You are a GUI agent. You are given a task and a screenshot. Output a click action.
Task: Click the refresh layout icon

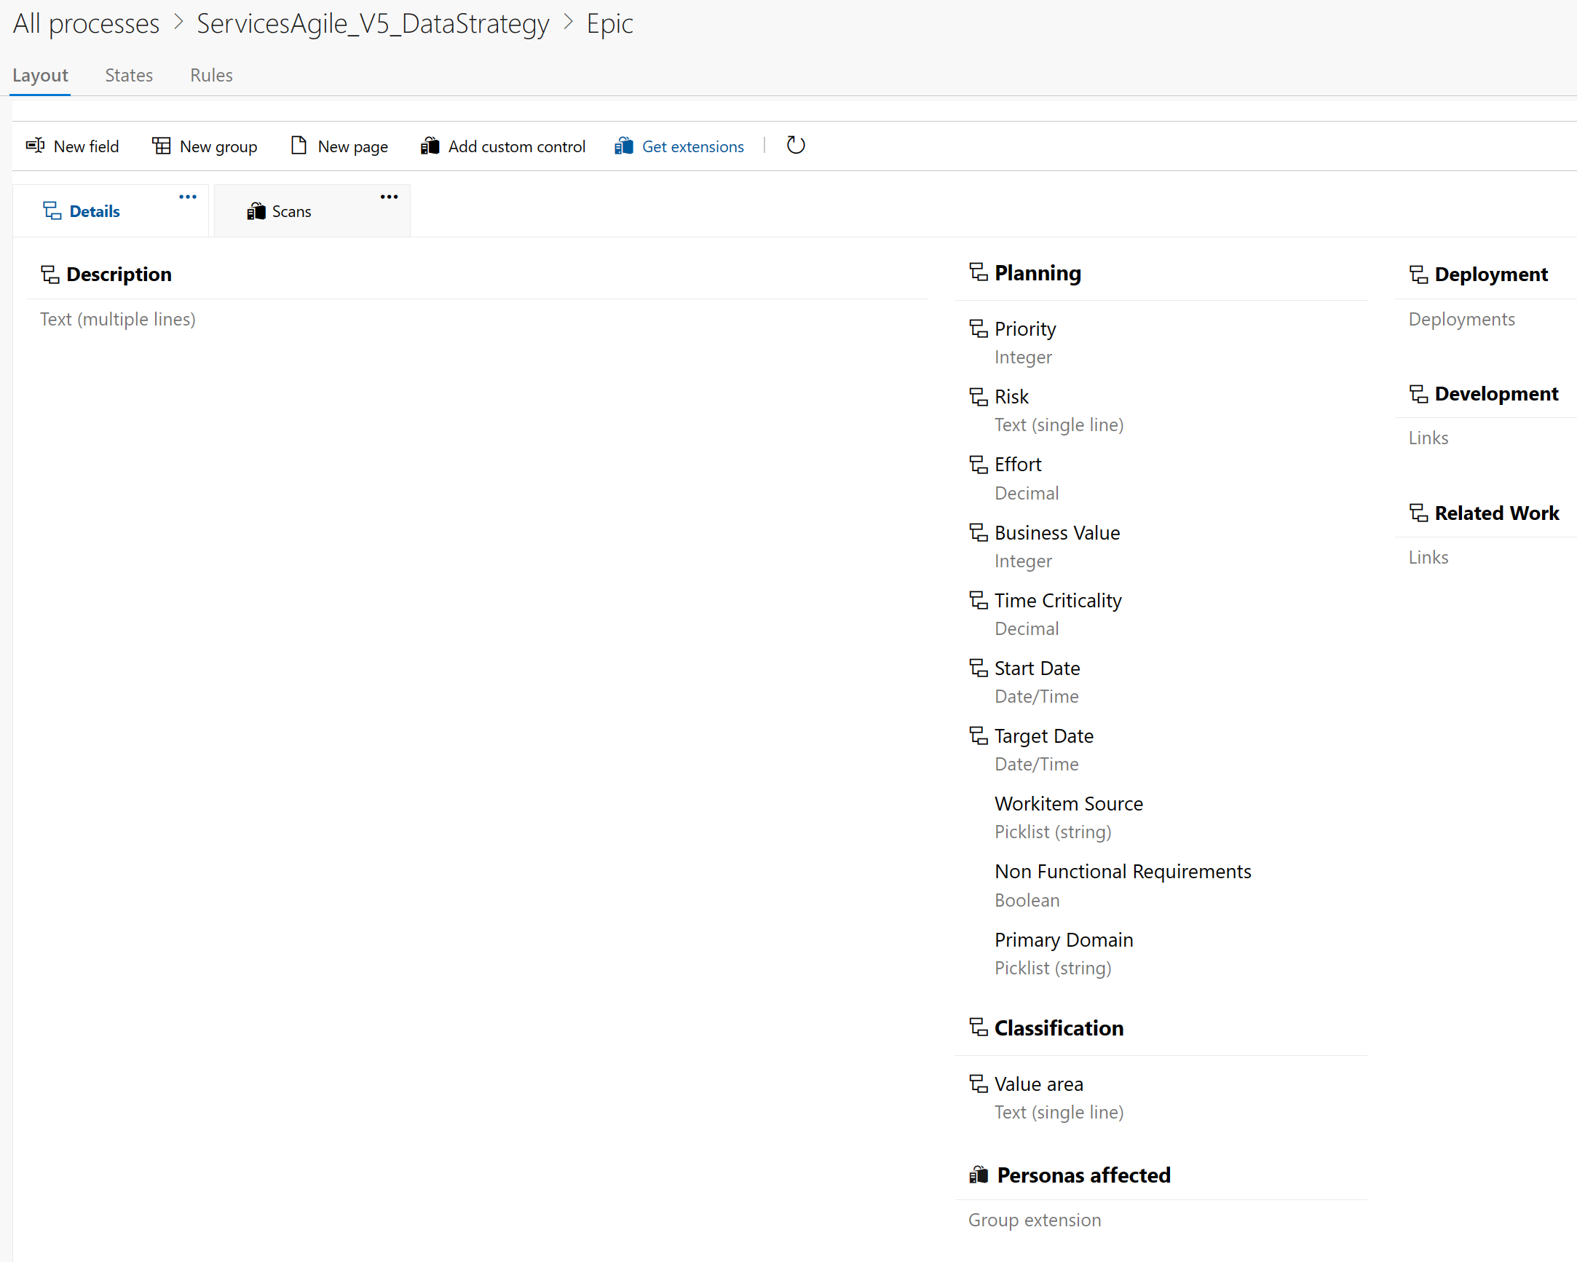(x=796, y=146)
